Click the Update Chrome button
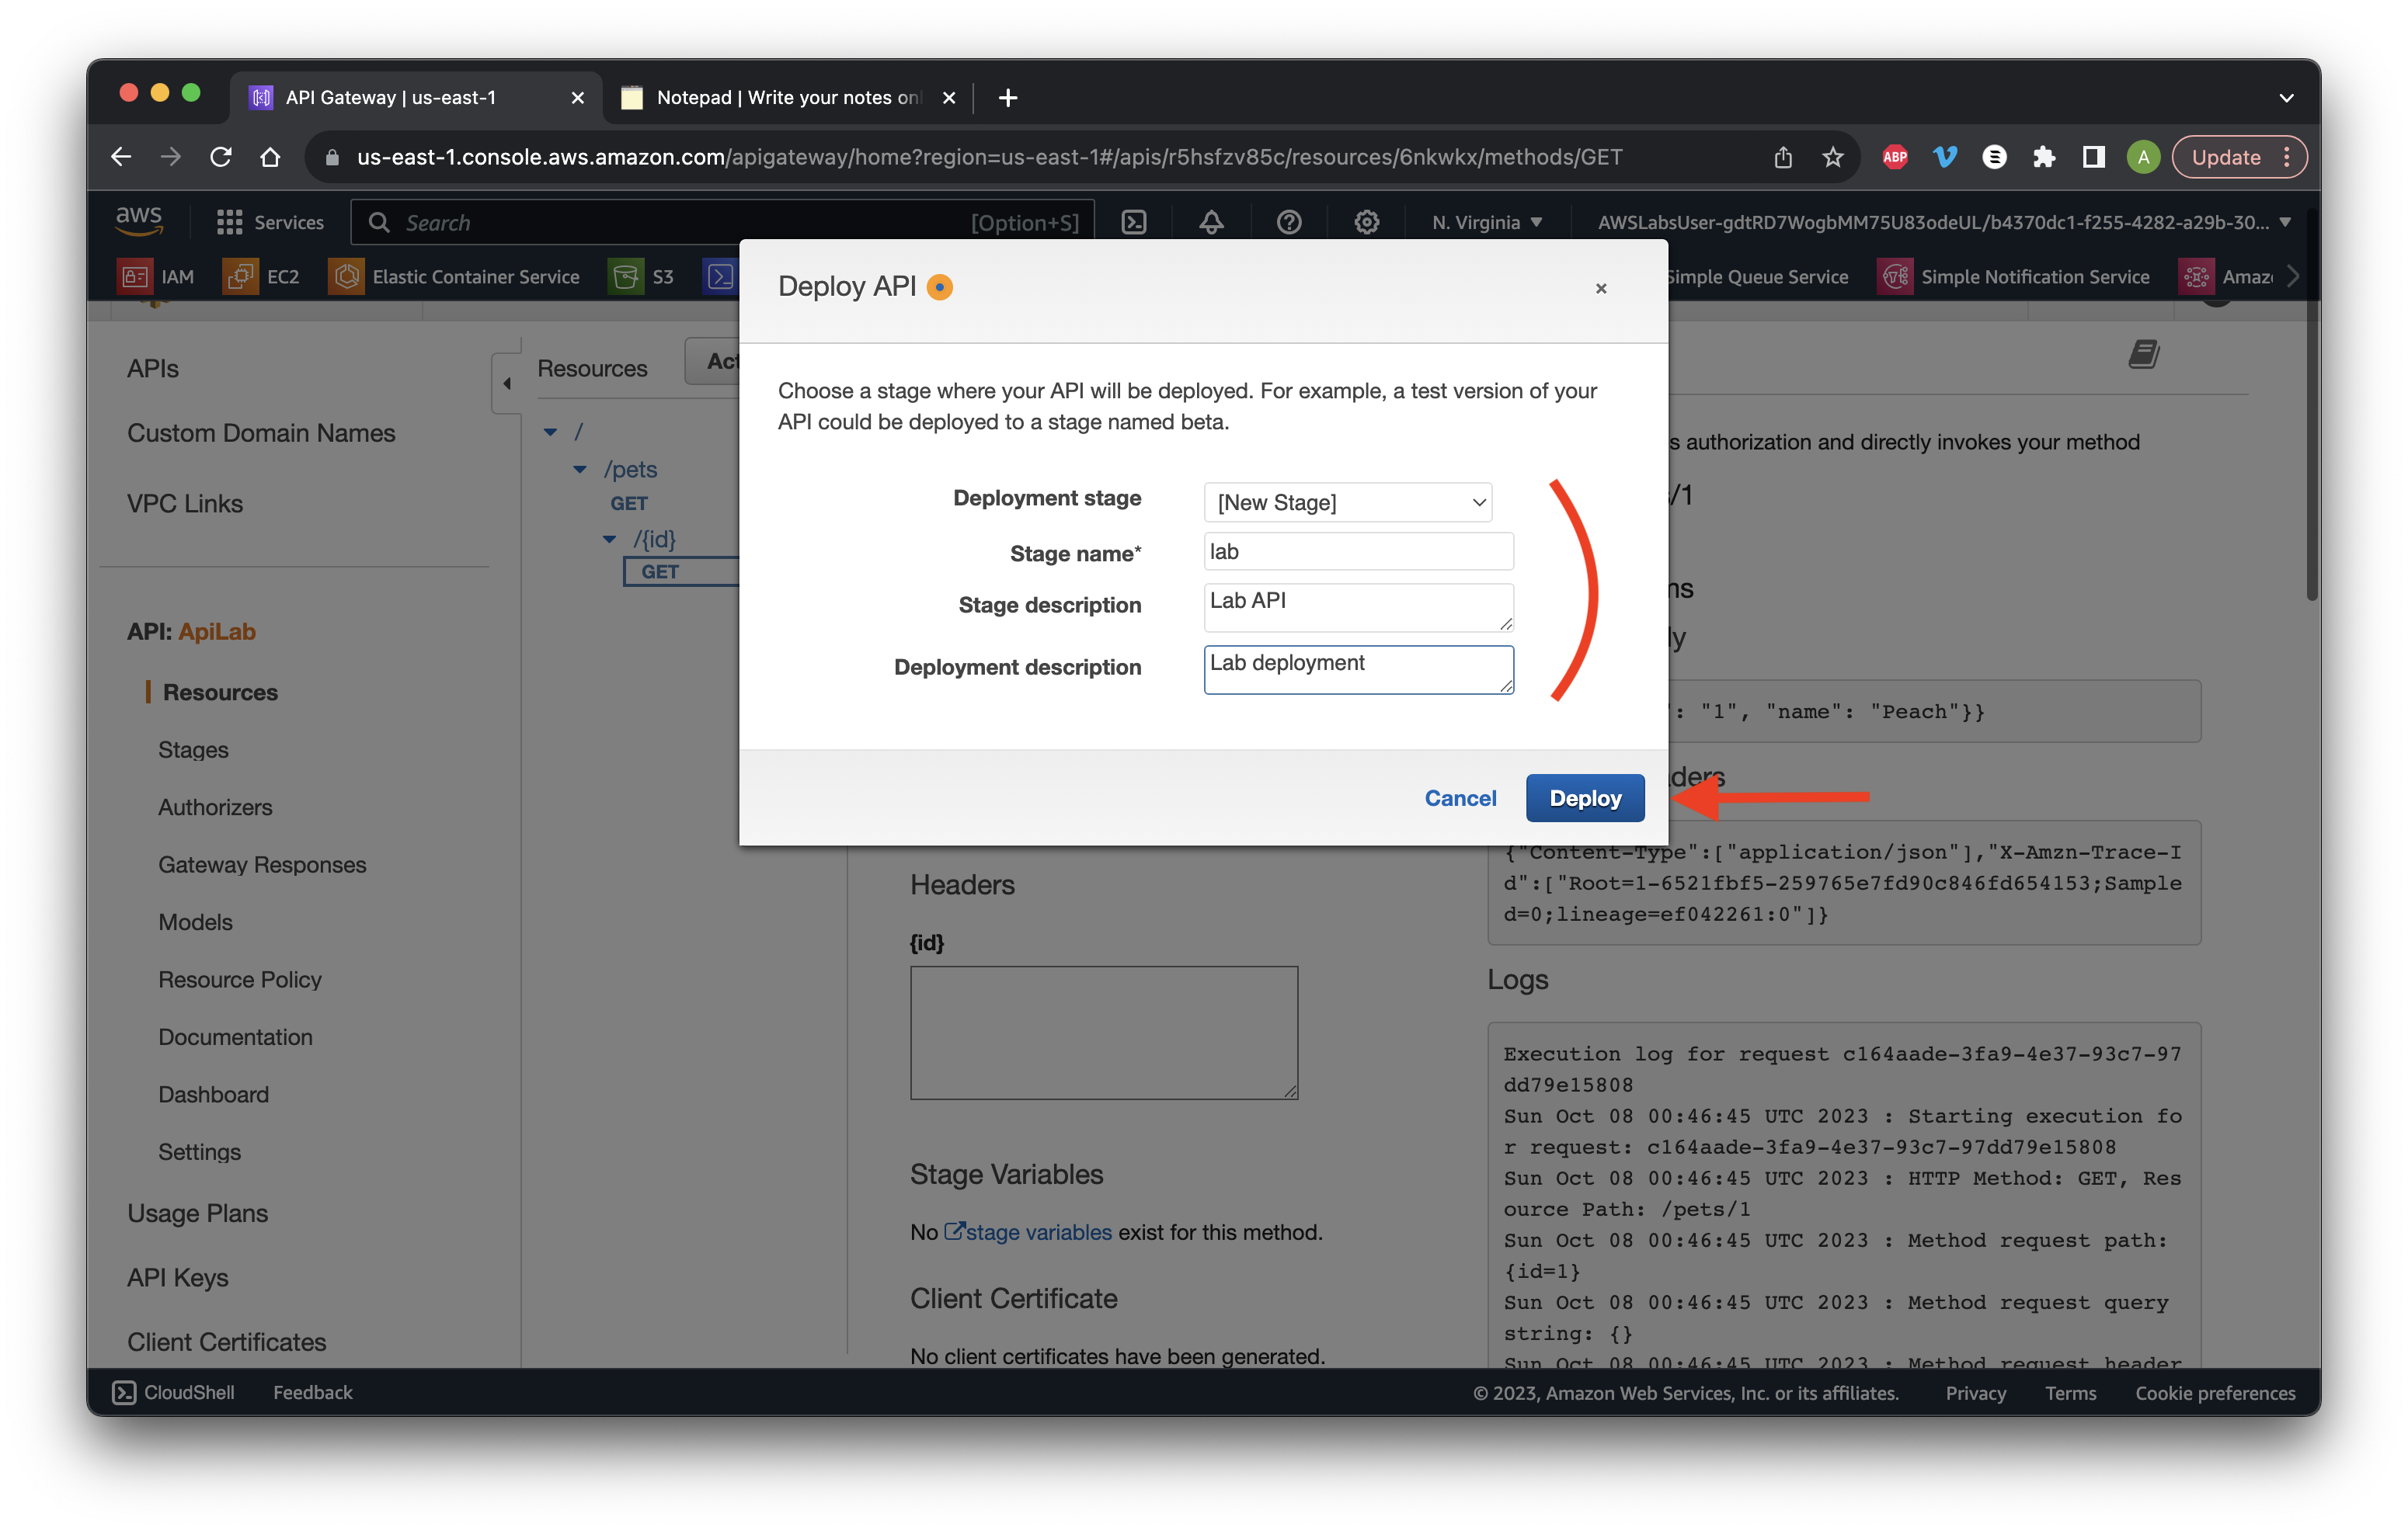 pyautogui.click(x=2239, y=157)
